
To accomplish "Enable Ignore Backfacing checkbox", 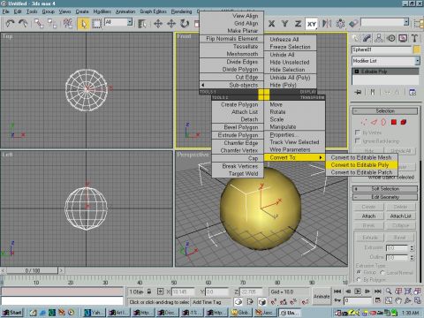I will (358, 140).
